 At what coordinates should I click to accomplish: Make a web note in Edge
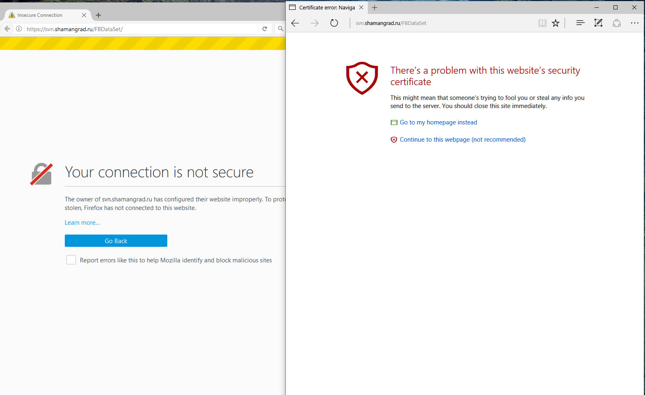[x=598, y=23]
